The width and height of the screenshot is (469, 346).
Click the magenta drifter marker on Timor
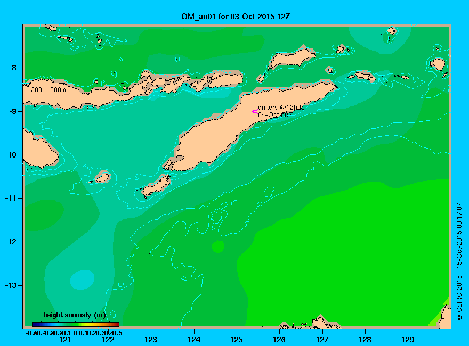click(255, 111)
